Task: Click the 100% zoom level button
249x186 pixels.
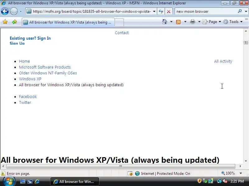Action: click(228, 173)
